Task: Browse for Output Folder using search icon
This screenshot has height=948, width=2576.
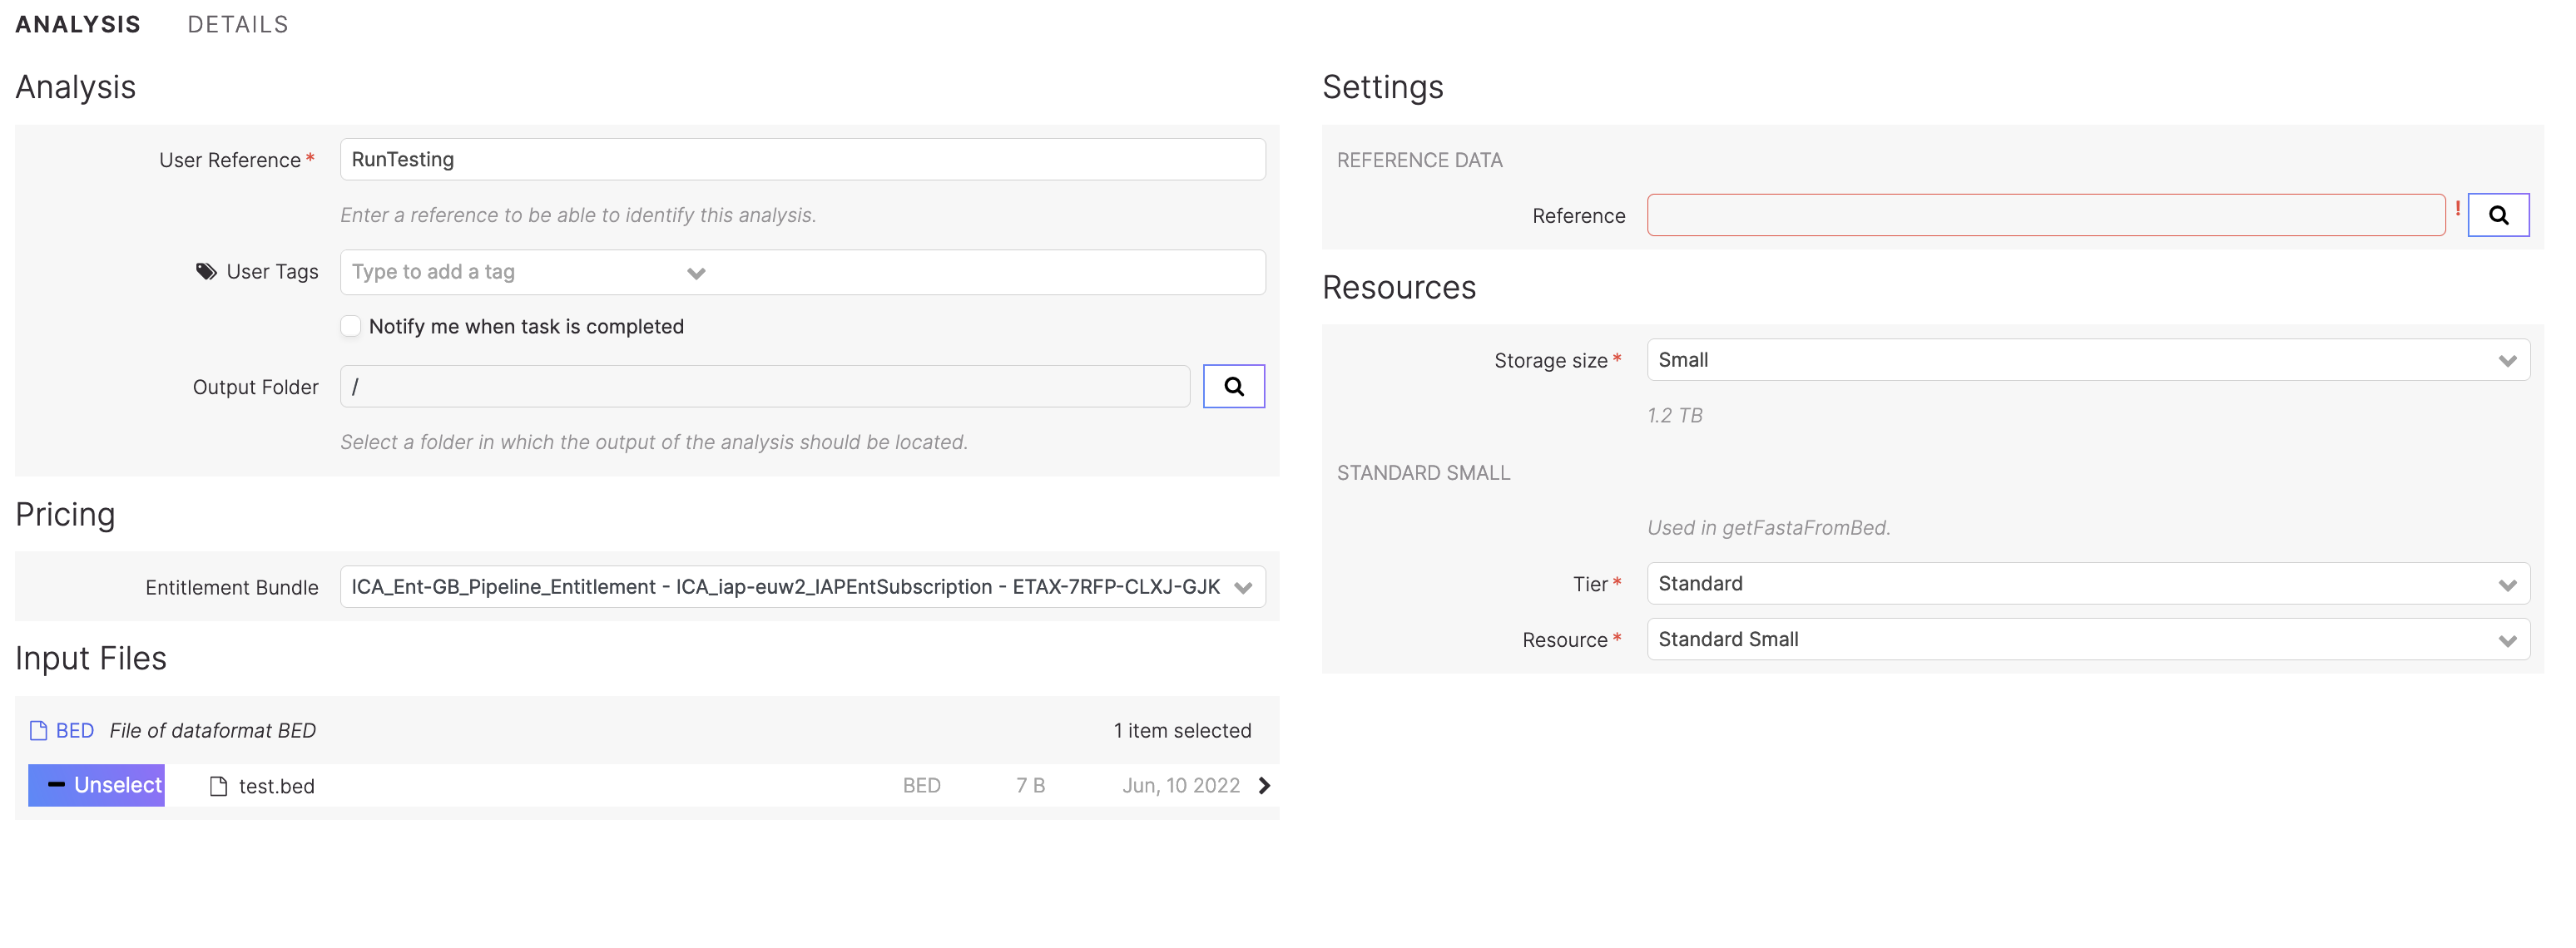Action: (x=1234, y=387)
